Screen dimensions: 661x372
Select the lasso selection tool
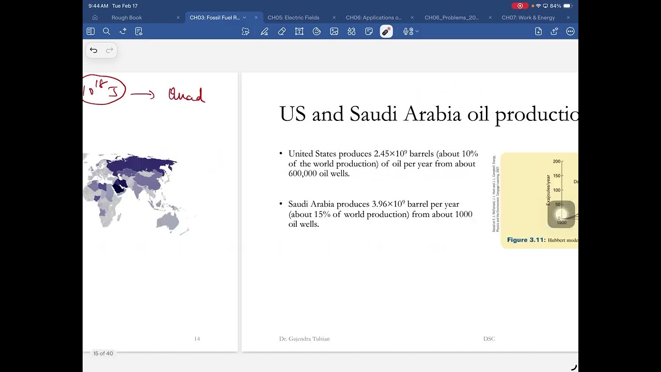point(245,32)
